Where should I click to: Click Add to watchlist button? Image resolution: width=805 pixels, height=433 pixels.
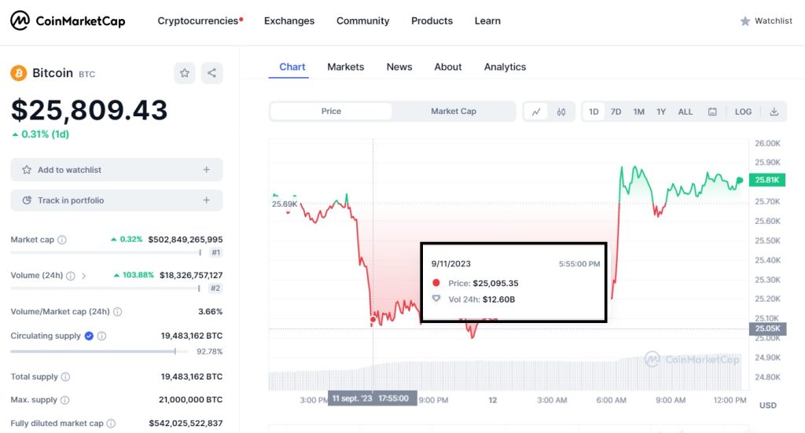116,170
